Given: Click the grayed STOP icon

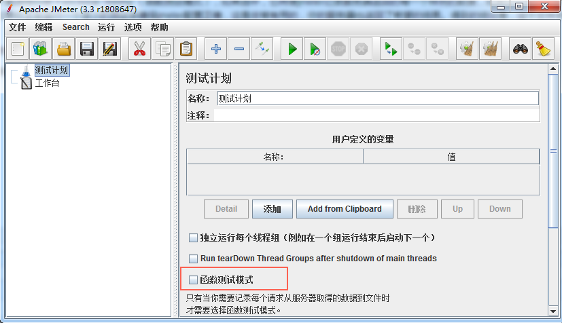Looking at the screenshot, I should point(338,49).
